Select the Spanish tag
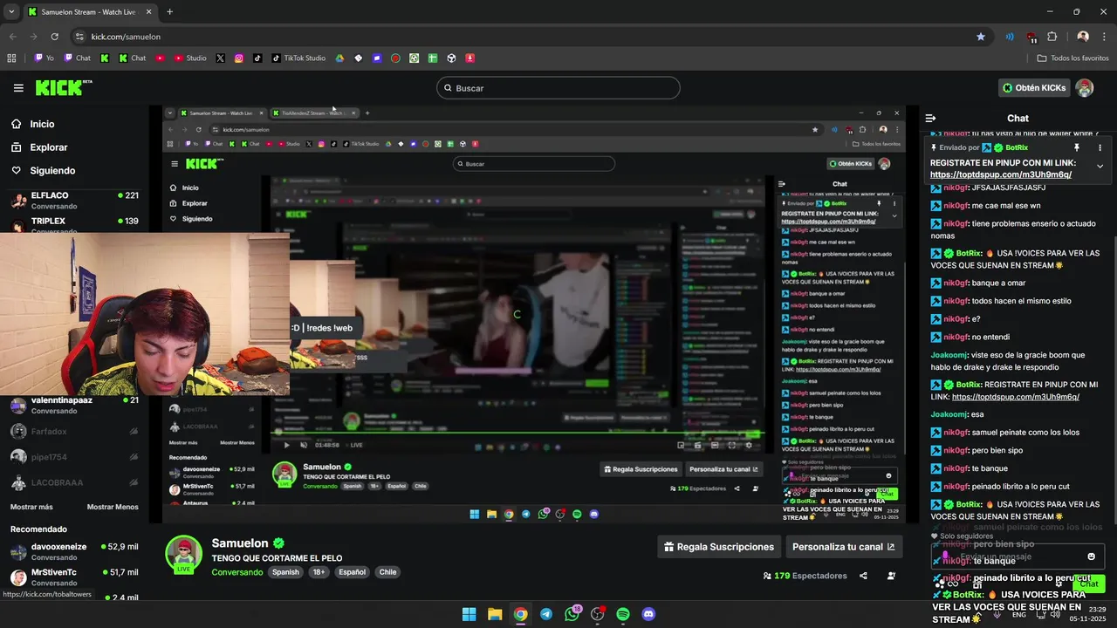 (285, 572)
